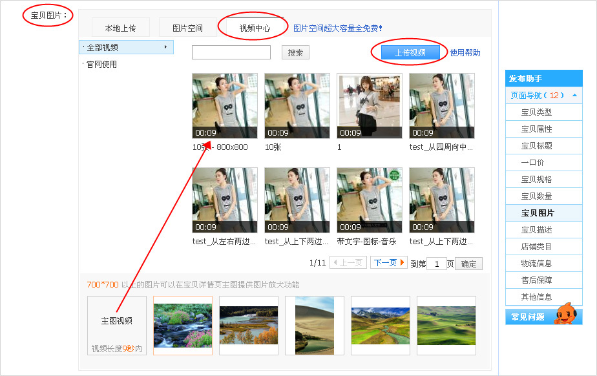Select the video named 带文字-图标-音乐
This screenshot has width=597, height=376.
click(x=369, y=200)
